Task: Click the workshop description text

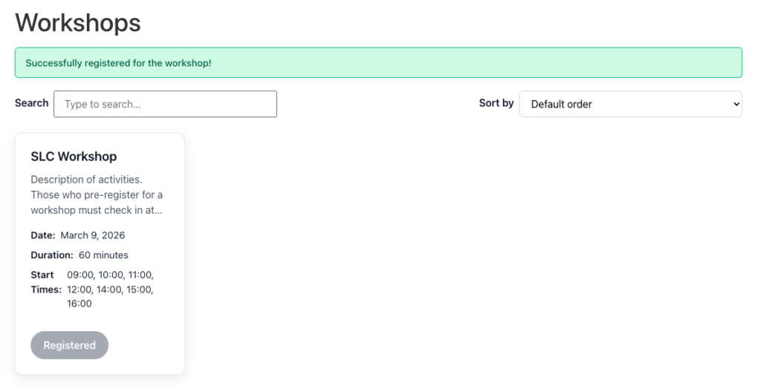Action: pyautogui.click(x=97, y=194)
